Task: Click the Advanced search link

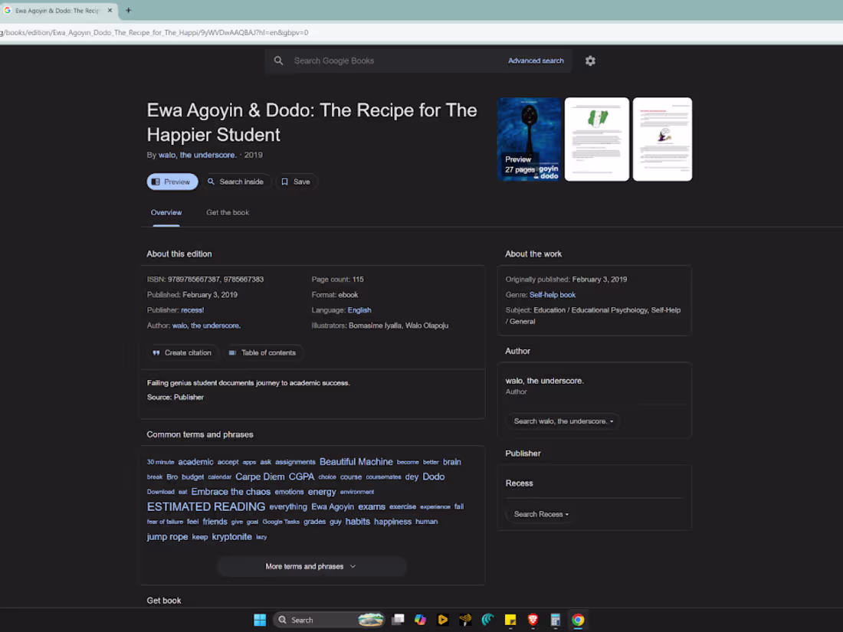Action: point(536,61)
